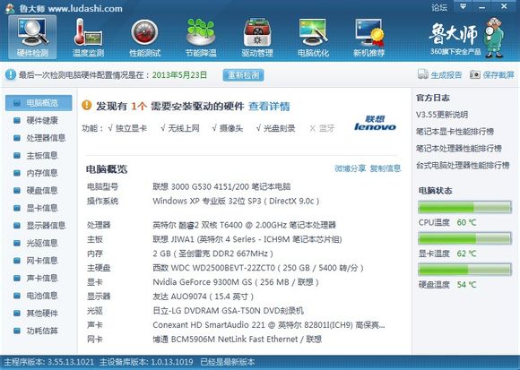Click the 博通 BCM5906M NetLink network text
This screenshot has width=520, height=370.
(237, 340)
